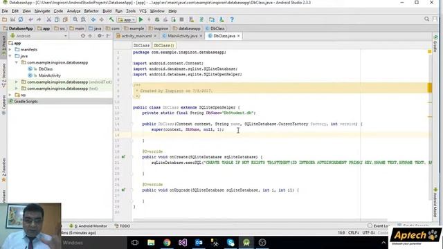The height and width of the screenshot is (249, 443).
Task: Click the Help question mark icon
Action: pyautogui.click(x=232, y=19)
